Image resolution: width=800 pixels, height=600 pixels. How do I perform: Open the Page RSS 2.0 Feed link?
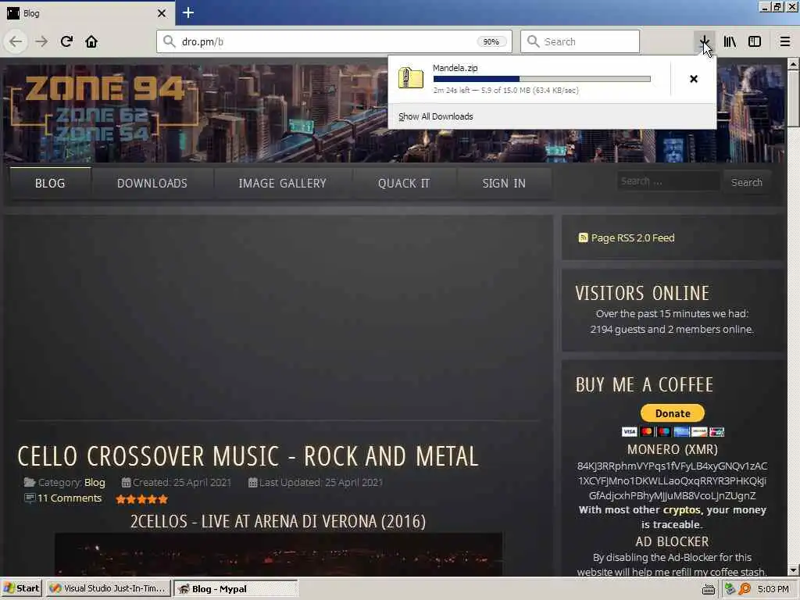pos(633,237)
